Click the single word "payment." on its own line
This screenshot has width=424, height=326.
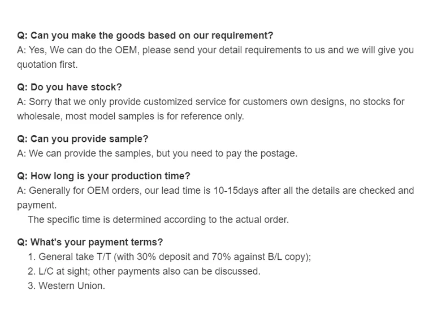pyautogui.click(x=37, y=205)
